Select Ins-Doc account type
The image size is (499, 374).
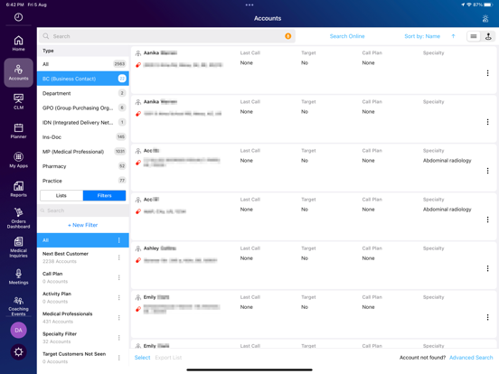click(x=83, y=137)
